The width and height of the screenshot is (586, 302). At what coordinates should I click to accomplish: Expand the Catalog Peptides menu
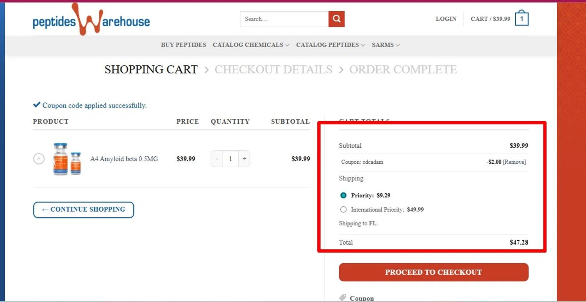[331, 45]
